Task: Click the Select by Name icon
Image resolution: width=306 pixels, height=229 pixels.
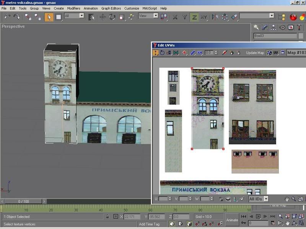Action: click(x=91, y=17)
